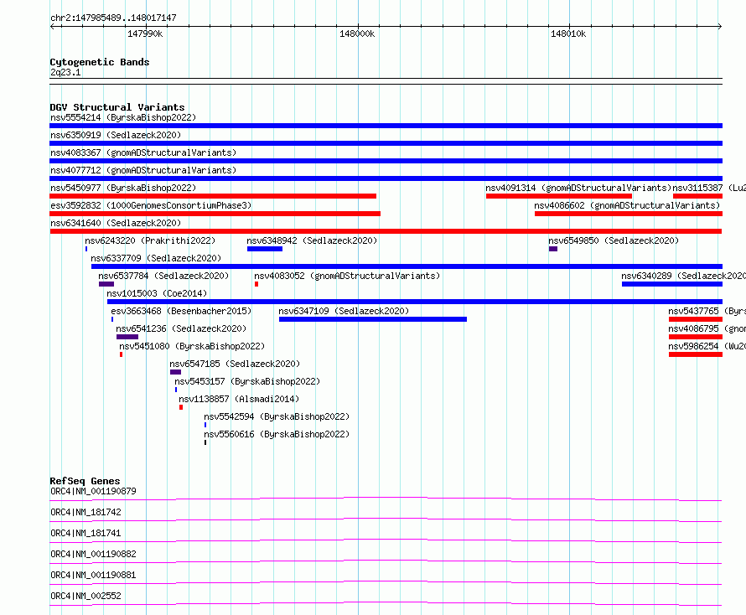Screen dimensions: 746x615
Task: Click the 148010k ruler tick label
Action: coord(568,34)
